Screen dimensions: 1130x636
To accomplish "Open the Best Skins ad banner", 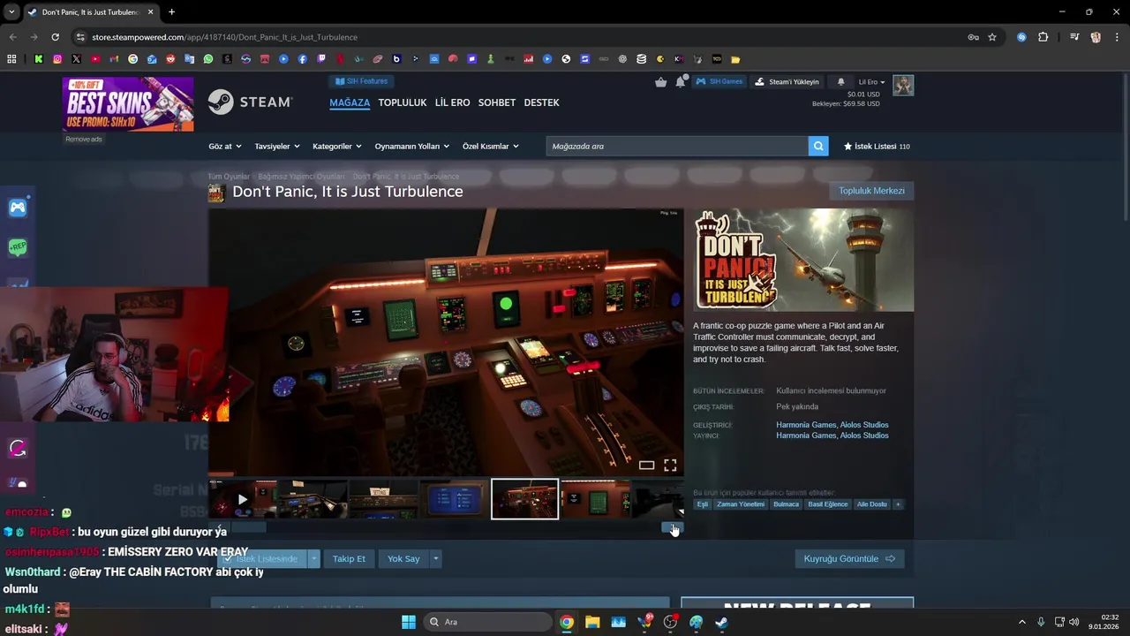I will pos(128,104).
